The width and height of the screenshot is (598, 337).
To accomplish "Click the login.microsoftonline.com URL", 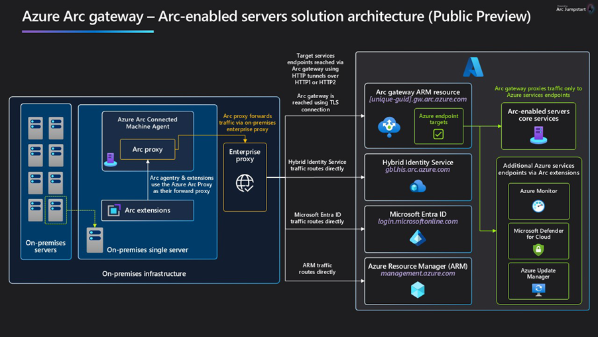I will coord(418,222).
